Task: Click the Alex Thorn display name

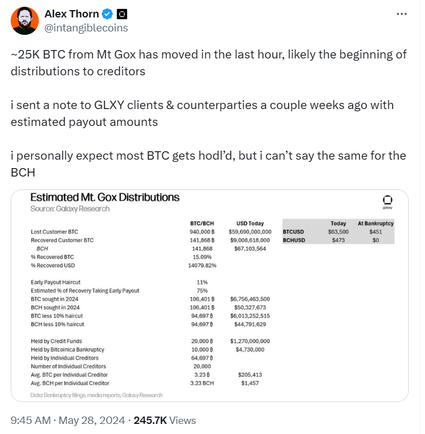Action: (x=71, y=14)
